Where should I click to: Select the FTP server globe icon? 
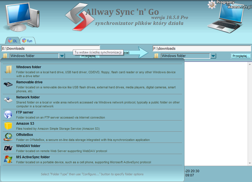[8, 114]
